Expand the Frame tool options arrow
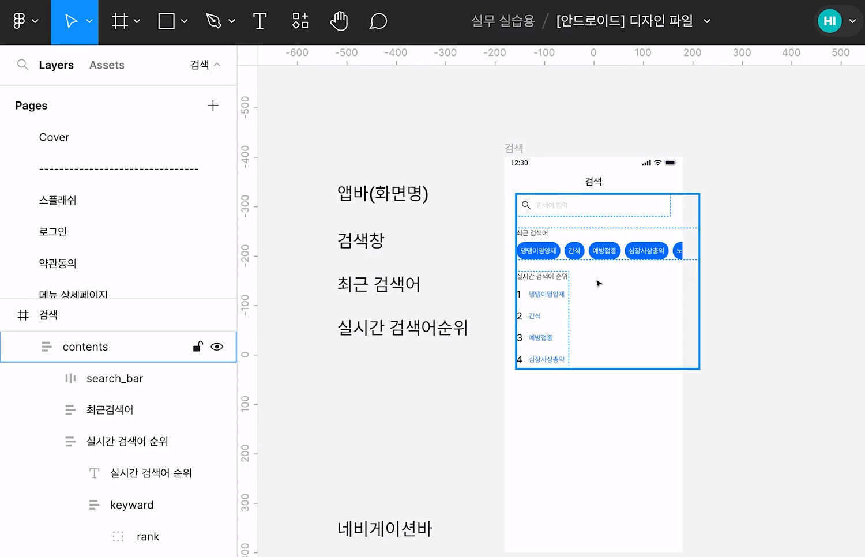The width and height of the screenshot is (865, 557). tap(137, 21)
